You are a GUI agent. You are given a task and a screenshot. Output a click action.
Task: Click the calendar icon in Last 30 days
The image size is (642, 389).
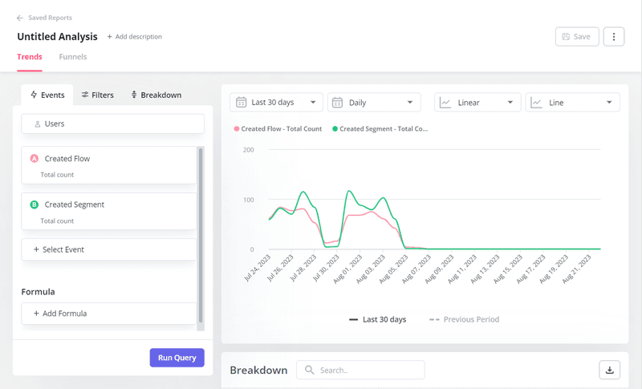241,103
